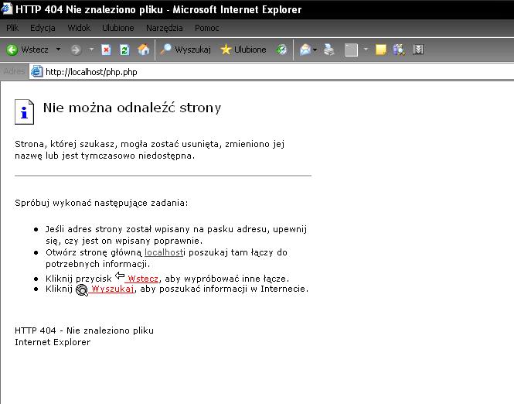
Task: Click the yellow Discuss note icon
Action: point(380,50)
